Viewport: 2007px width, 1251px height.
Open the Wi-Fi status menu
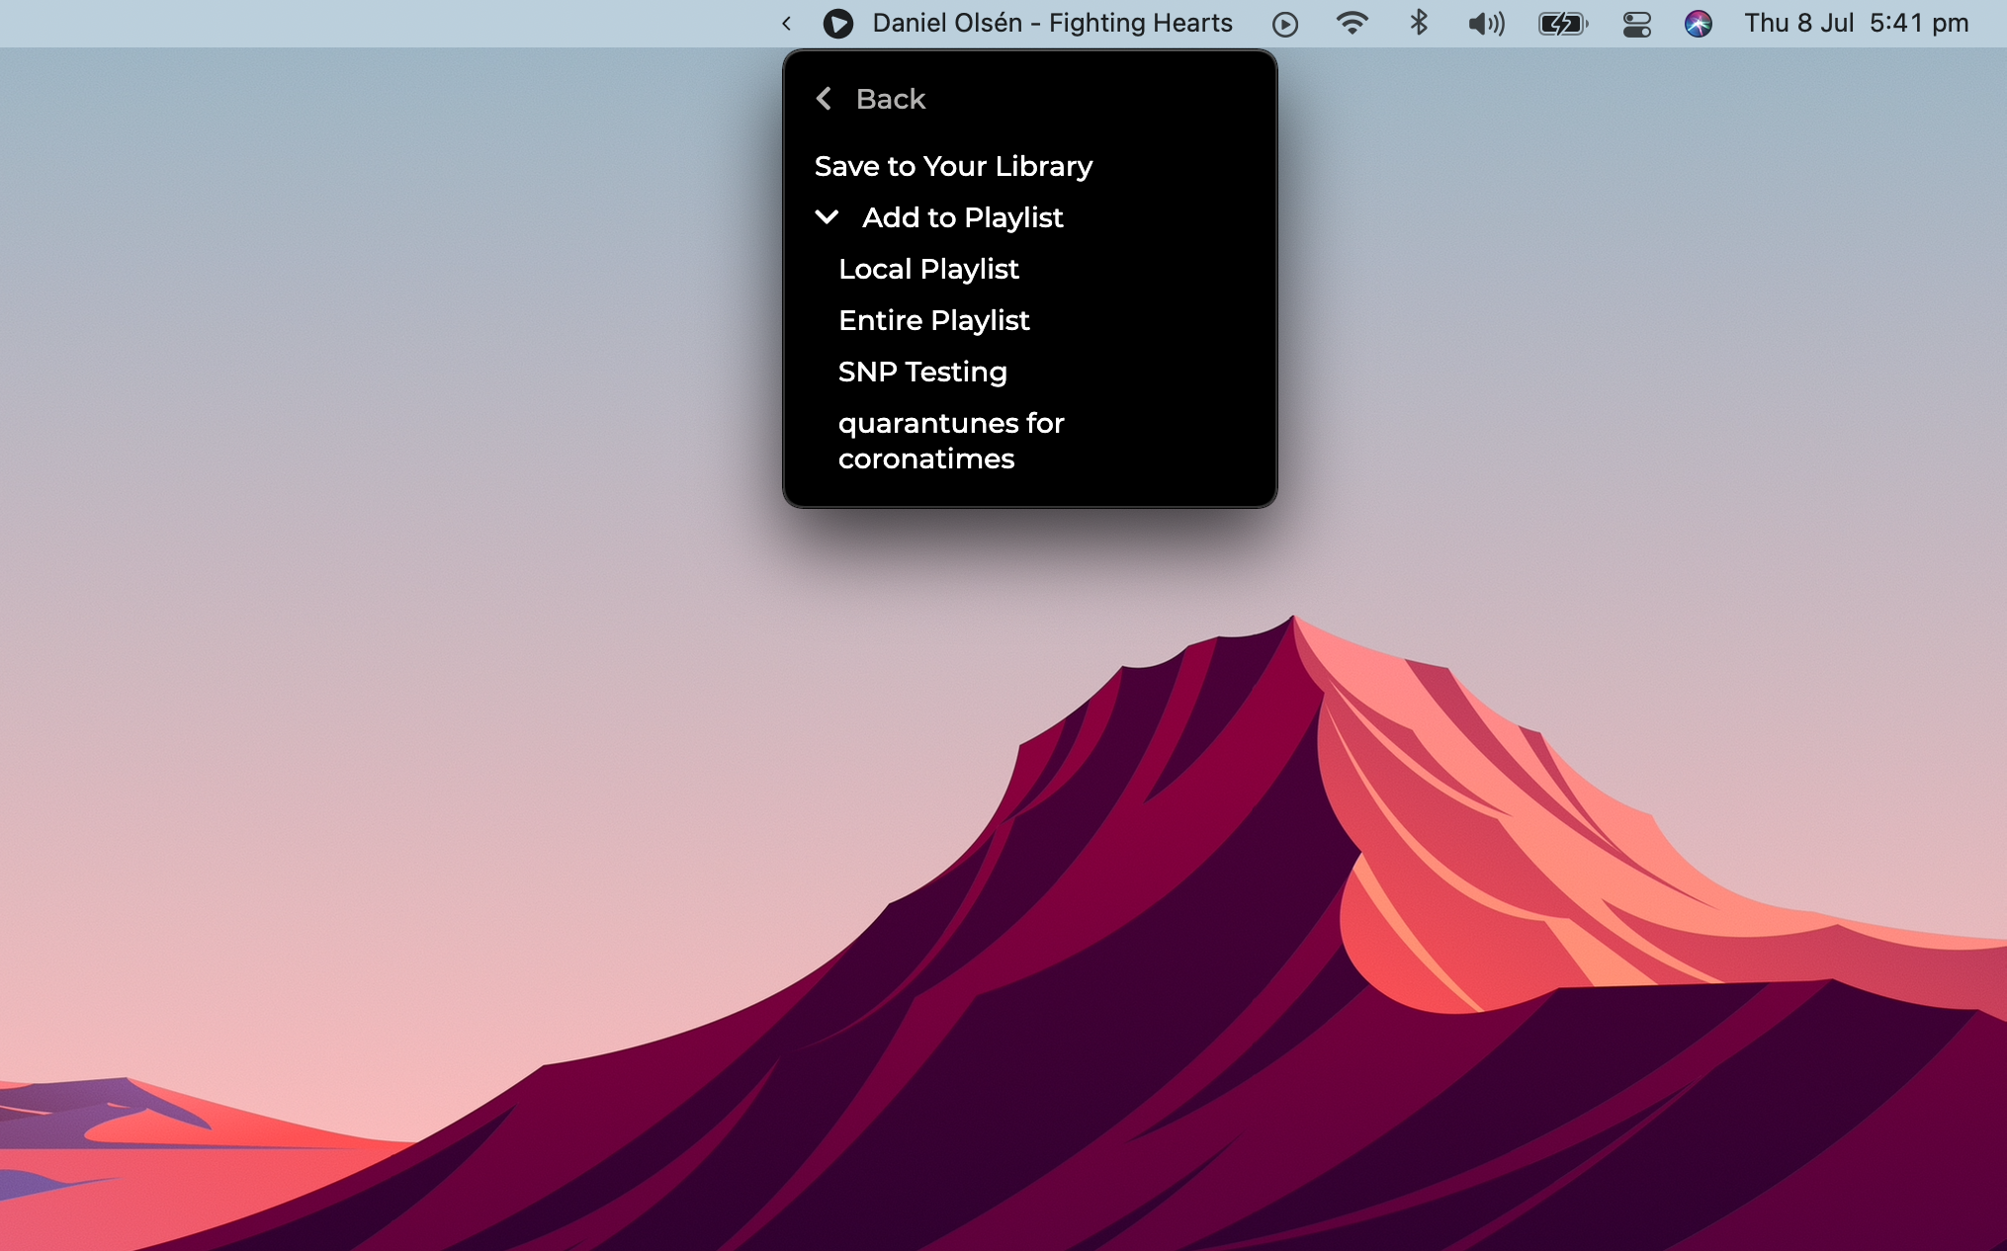[x=1352, y=23]
